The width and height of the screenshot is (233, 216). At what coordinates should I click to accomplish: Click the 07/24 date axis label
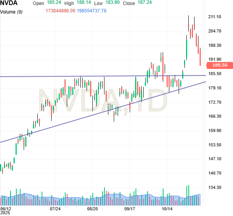(x=55, y=208)
